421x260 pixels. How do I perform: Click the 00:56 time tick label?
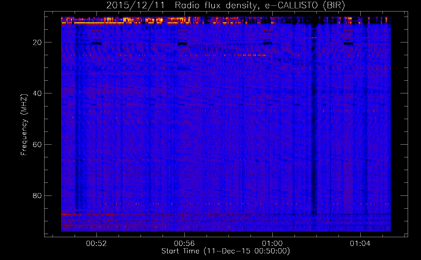(184, 244)
